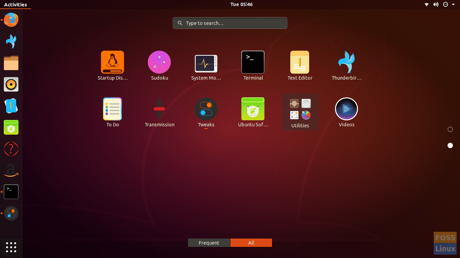Open the Sudoku game

pyautogui.click(x=159, y=66)
